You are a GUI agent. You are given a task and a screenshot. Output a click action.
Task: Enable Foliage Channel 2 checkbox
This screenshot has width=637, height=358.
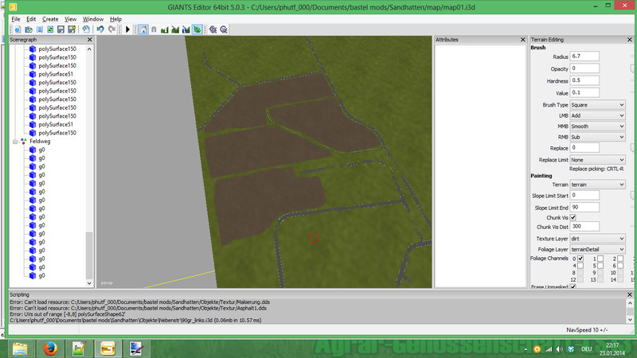click(620, 259)
